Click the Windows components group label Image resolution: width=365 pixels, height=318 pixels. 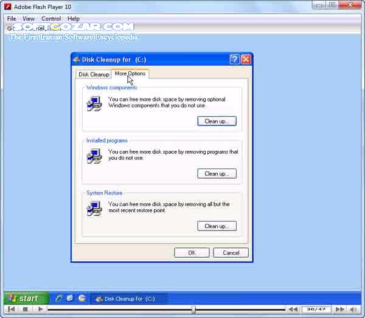[x=112, y=88]
